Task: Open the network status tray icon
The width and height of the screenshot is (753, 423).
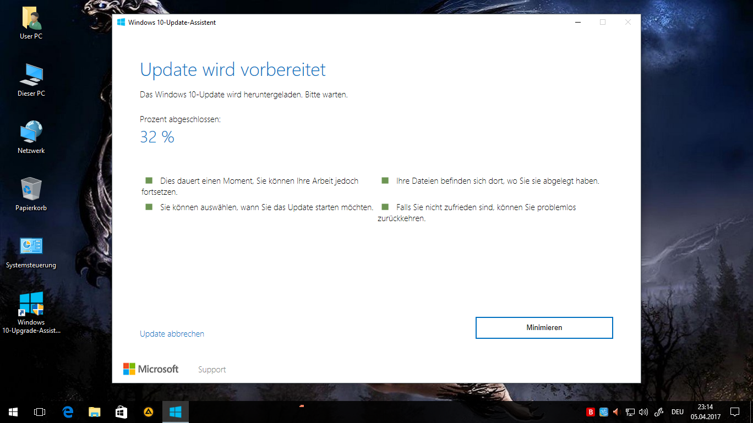Action: [630, 412]
